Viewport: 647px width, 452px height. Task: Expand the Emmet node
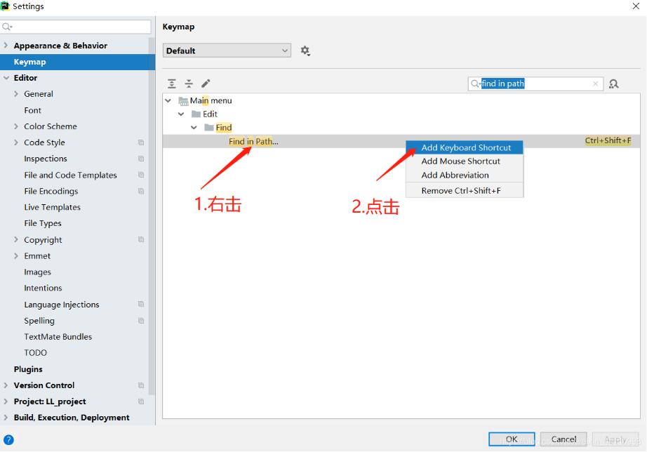16,256
